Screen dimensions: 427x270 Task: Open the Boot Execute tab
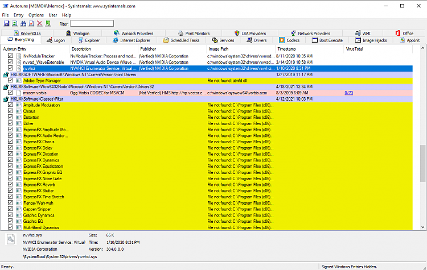pos(327,40)
